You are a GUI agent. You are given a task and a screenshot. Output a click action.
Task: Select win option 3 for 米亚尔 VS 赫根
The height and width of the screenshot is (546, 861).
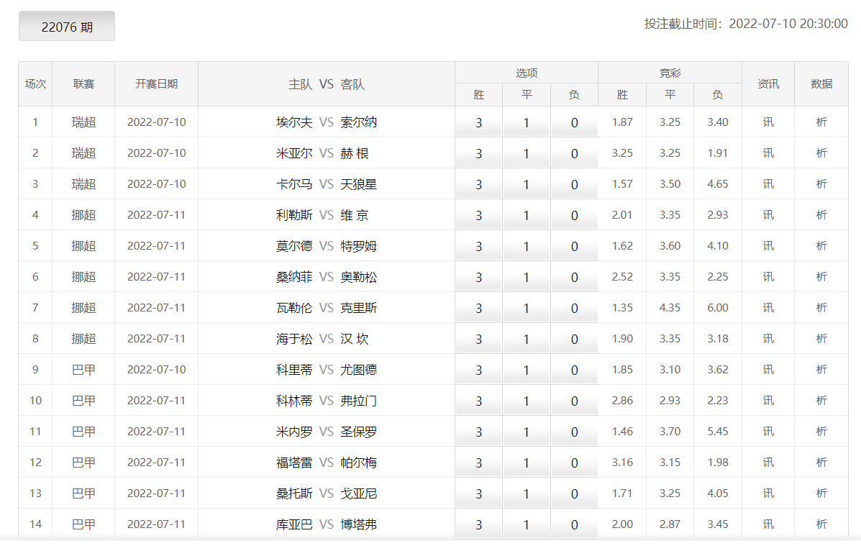(x=478, y=153)
